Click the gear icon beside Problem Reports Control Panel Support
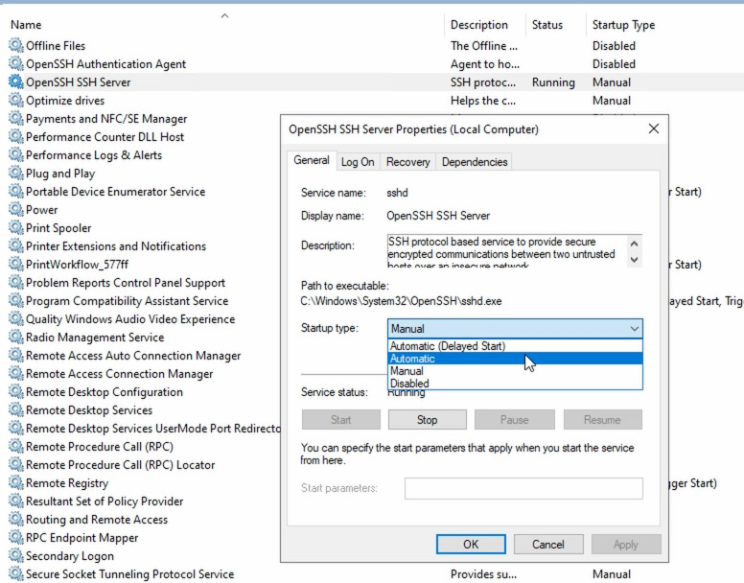 pyautogui.click(x=15, y=283)
